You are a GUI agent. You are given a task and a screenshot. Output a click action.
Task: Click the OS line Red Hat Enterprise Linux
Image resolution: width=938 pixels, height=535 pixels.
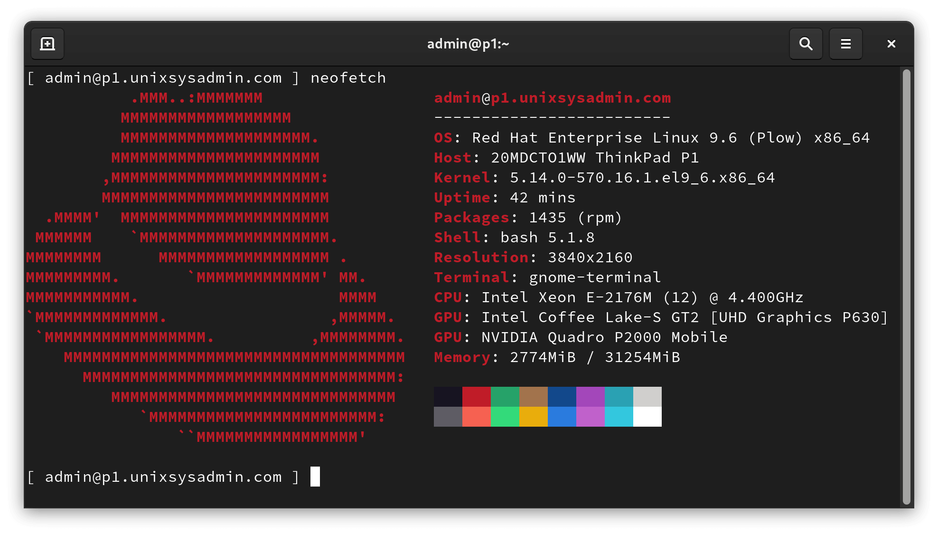click(x=652, y=137)
